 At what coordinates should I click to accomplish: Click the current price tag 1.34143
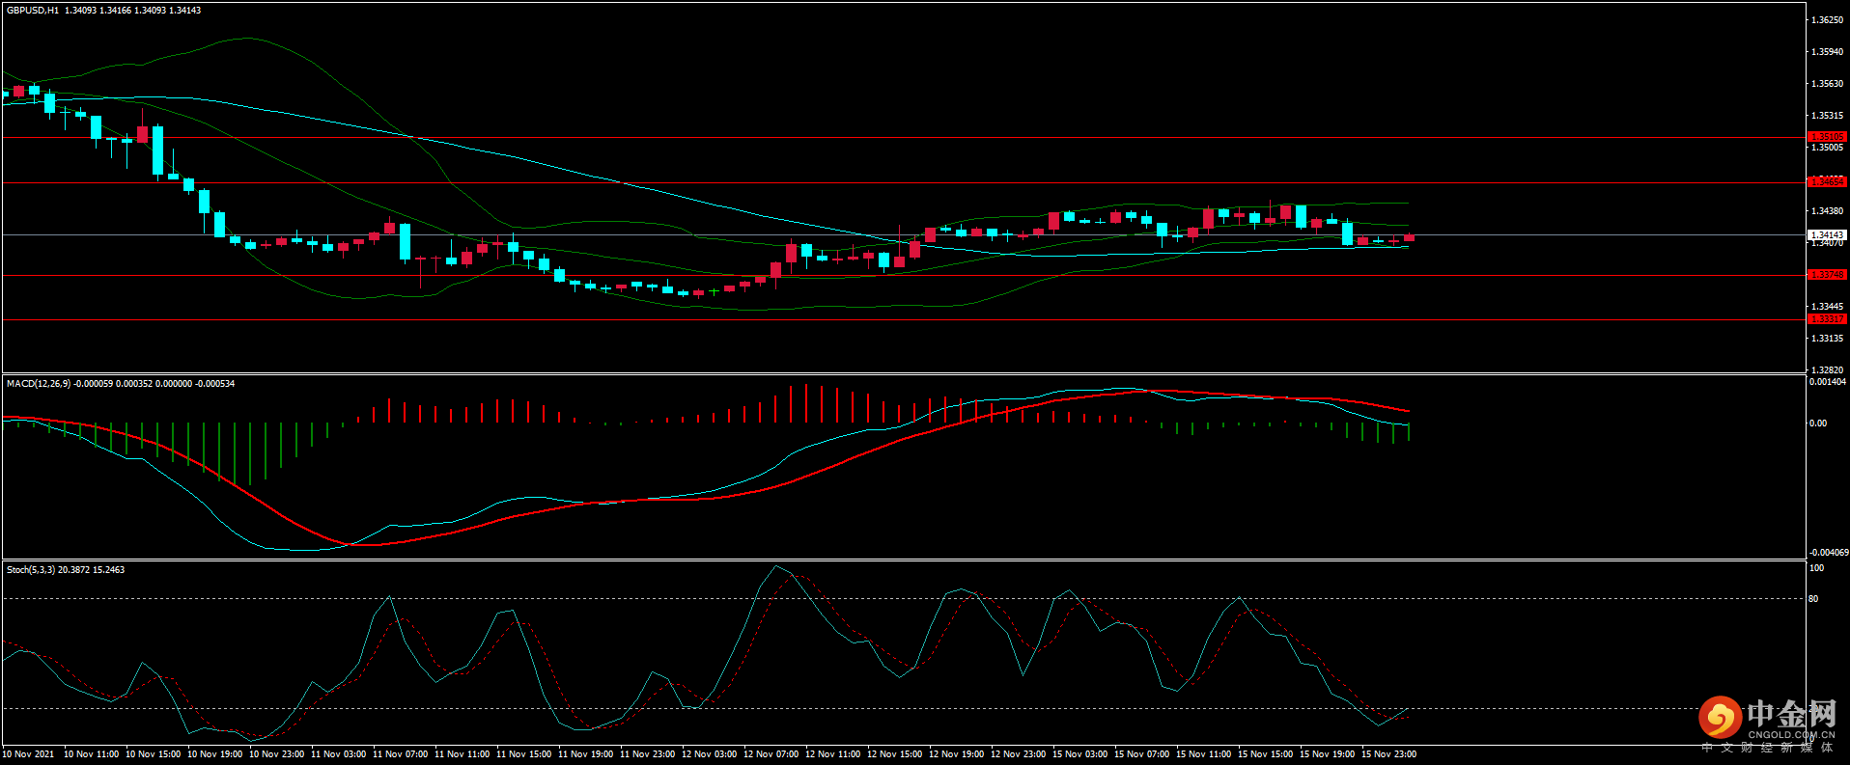click(1827, 234)
